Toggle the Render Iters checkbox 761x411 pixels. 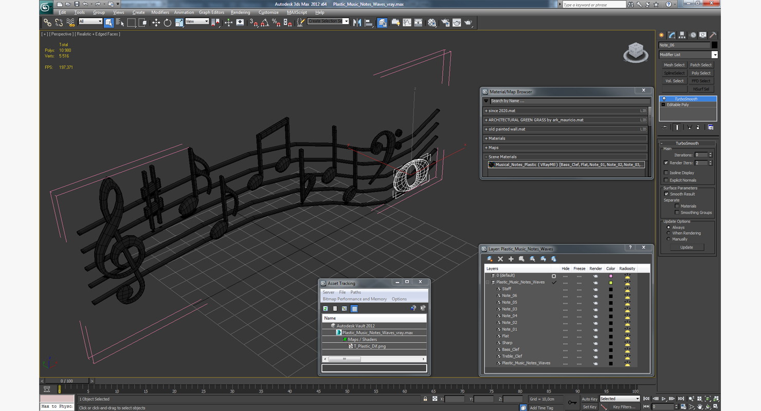coord(666,163)
